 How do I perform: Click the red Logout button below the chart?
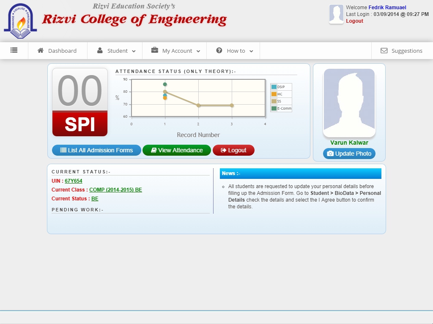pos(233,150)
